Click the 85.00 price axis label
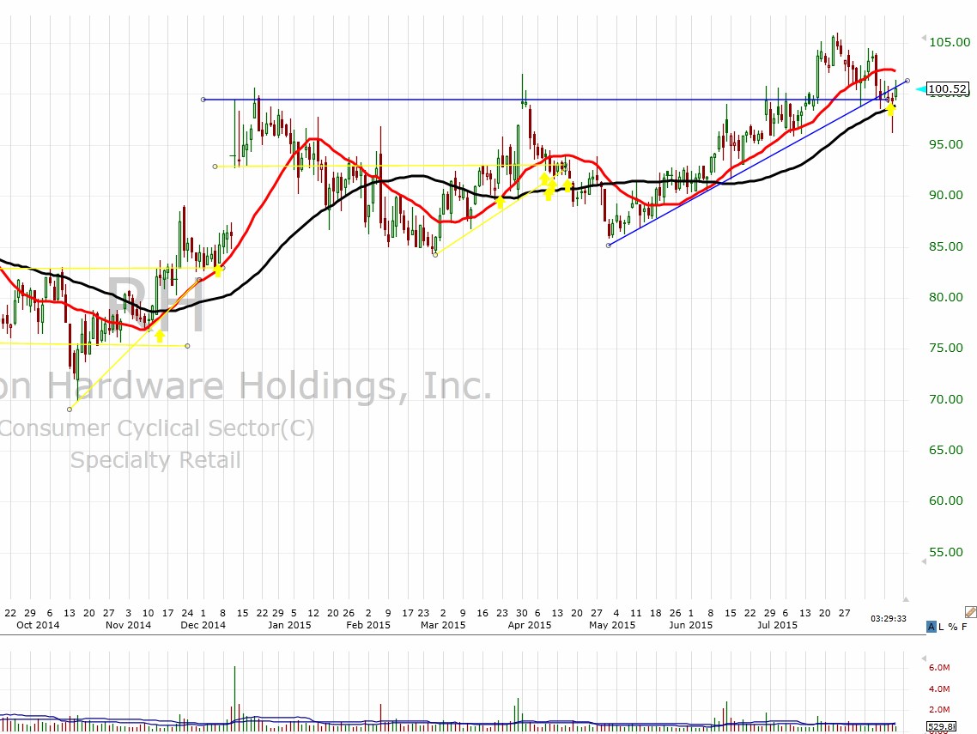Image resolution: width=977 pixels, height=734 pixels. (x=946, y=246)
